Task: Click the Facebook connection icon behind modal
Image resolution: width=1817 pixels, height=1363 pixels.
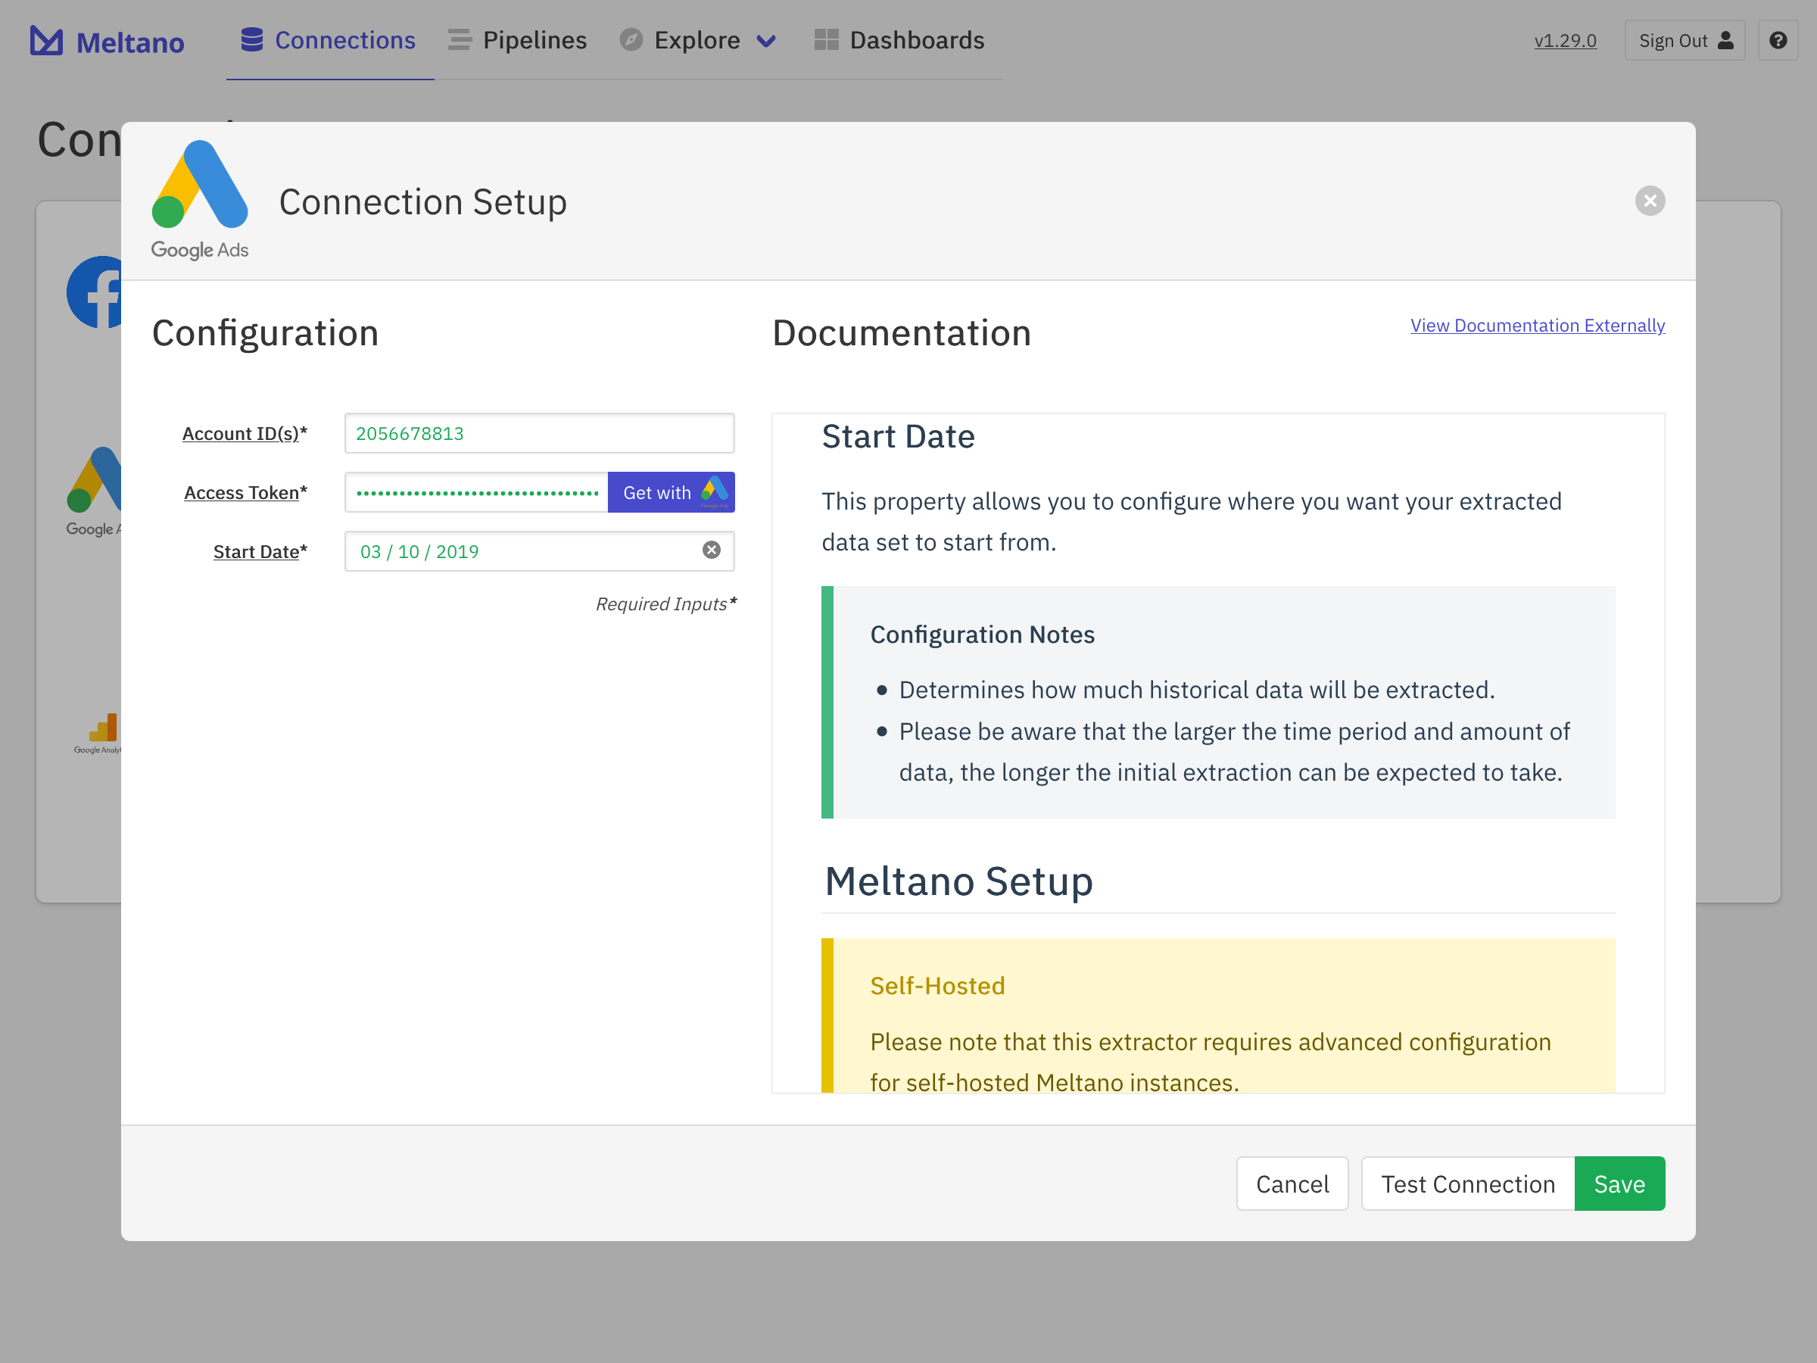Action: pos(95,292)
